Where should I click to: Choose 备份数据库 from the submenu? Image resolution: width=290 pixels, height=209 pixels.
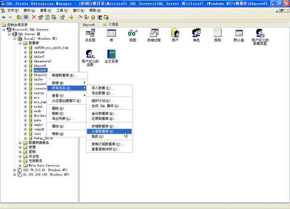(x=109, y=114)
